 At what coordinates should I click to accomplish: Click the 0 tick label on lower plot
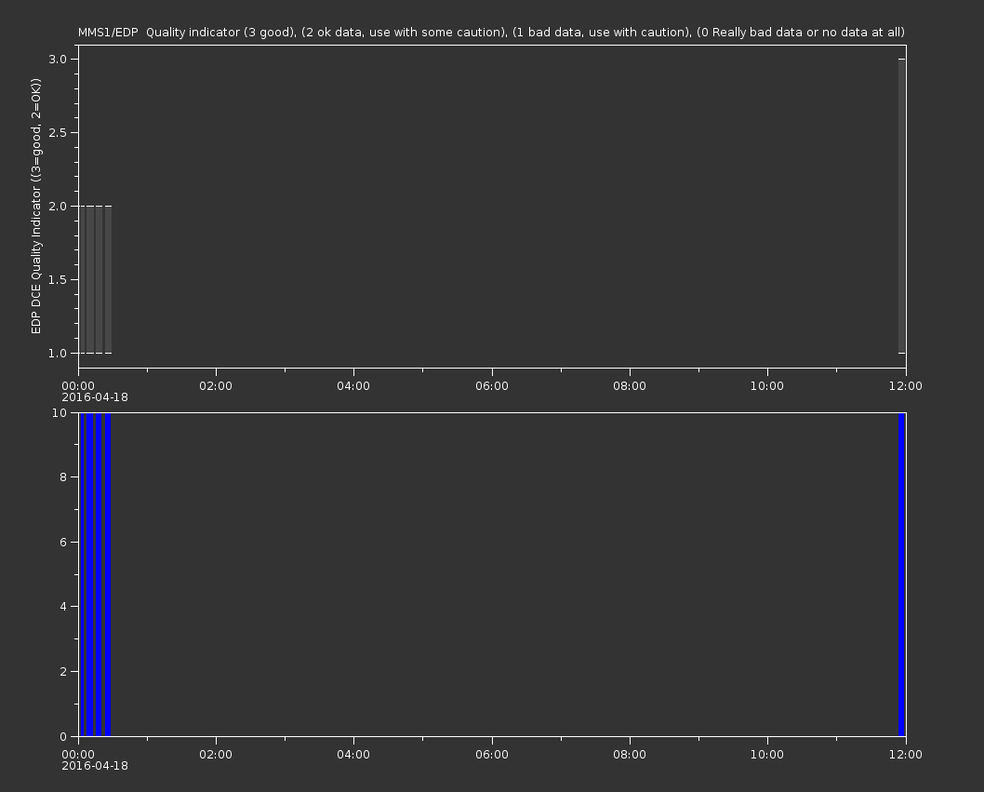tap(63, 736)
